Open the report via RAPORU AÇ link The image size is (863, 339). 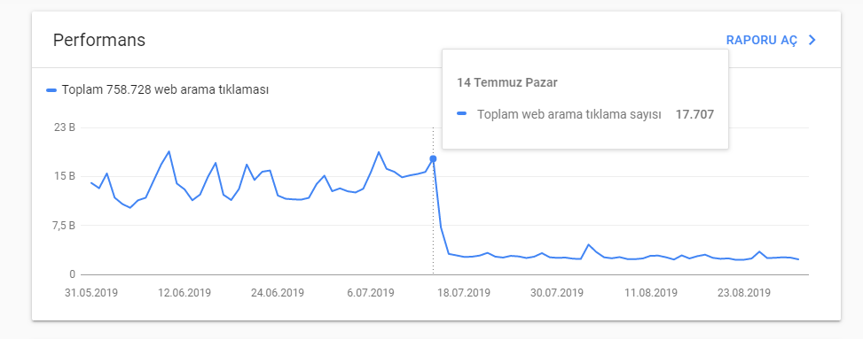coord(762,41)
